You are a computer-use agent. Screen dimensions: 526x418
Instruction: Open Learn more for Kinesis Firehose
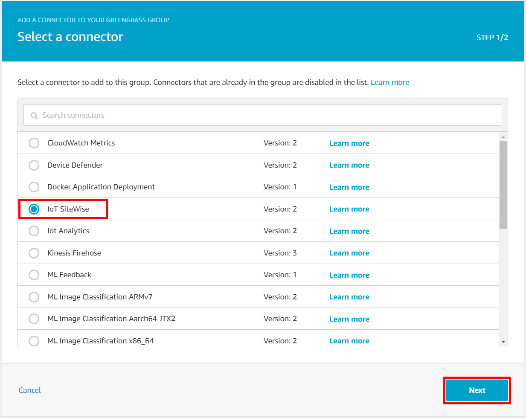coord(349,253)
